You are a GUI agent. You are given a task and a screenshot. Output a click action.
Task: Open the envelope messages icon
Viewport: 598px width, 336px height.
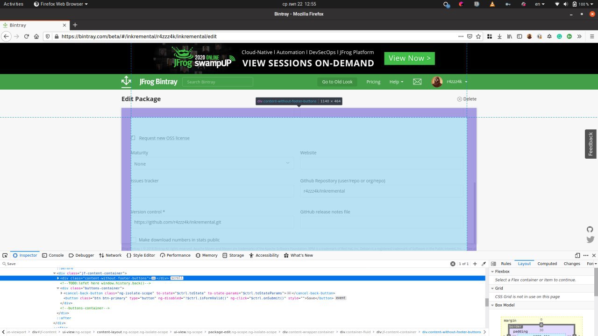click(417, 82)
